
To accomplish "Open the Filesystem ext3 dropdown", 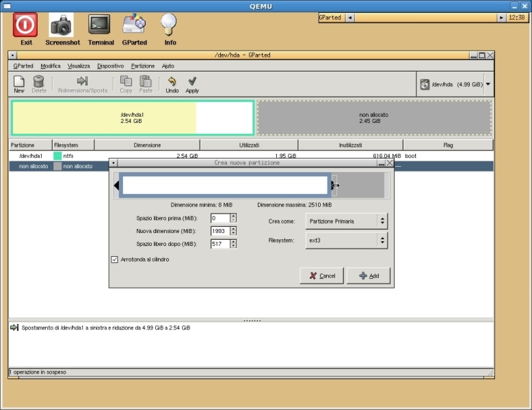I will point(347,241).
